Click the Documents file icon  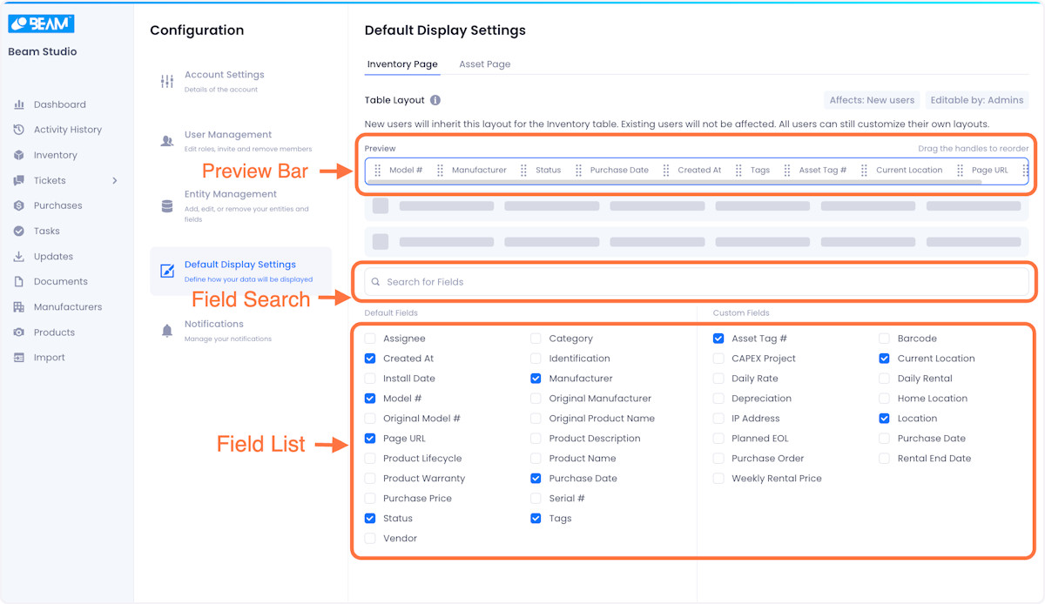click(19, 281)
